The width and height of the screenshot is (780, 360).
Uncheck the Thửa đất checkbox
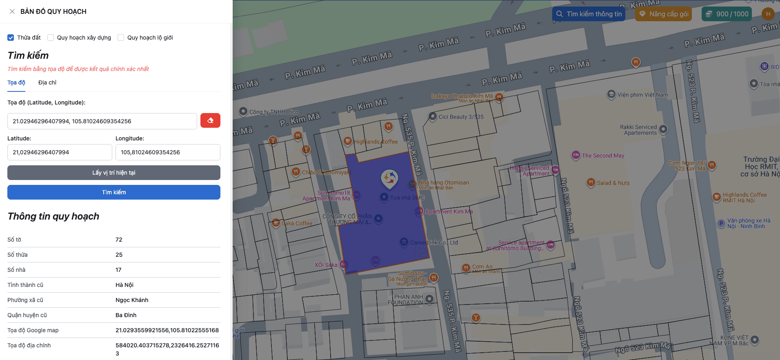(11, 38)
